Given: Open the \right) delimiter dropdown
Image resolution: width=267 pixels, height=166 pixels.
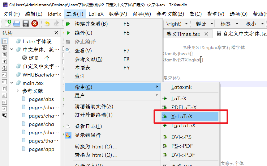Looking at the screenshot, I should pyautogui.click(x=187, y=24).
